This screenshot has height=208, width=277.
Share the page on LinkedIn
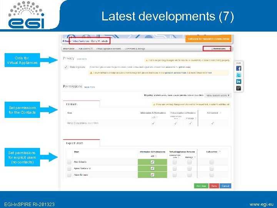pyautogui.click(x=239, y=81)
